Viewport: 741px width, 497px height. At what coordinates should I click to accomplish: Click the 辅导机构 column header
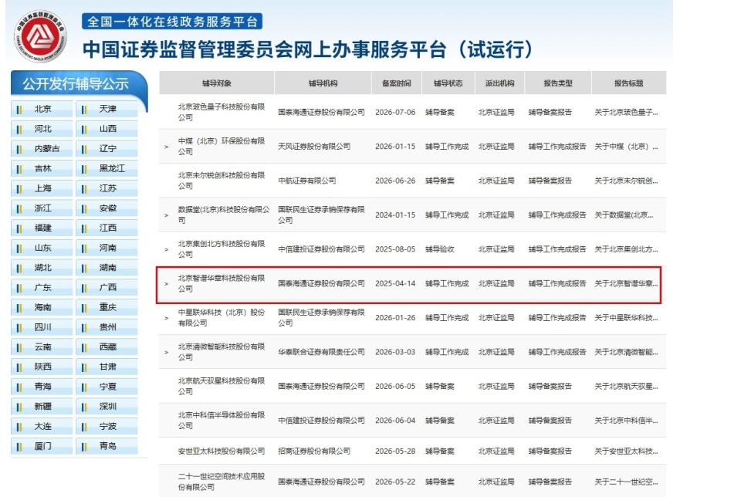(x=323, y=83)
